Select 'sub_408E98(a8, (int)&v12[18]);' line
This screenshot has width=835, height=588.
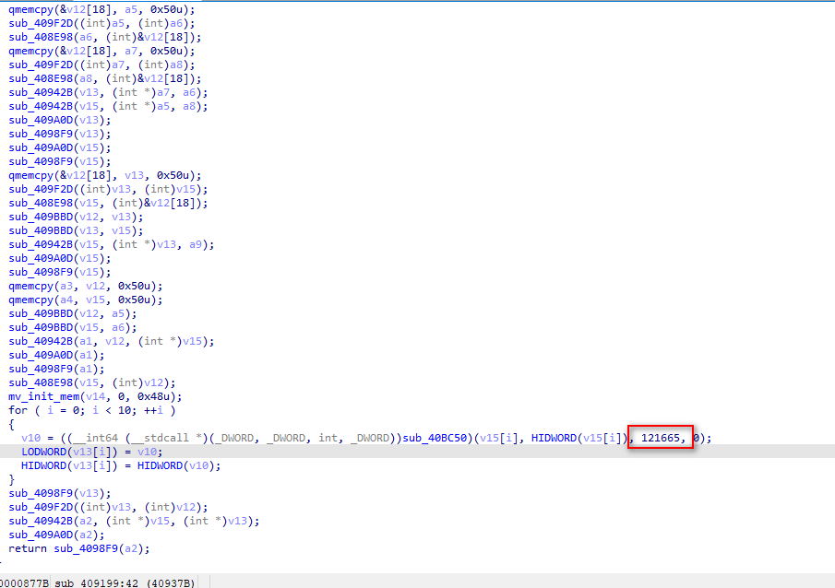[105, 78]
